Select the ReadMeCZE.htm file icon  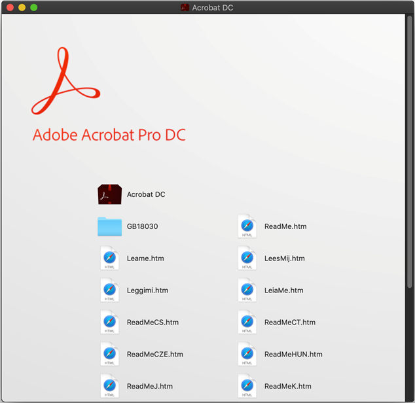[x=109, y=355]
